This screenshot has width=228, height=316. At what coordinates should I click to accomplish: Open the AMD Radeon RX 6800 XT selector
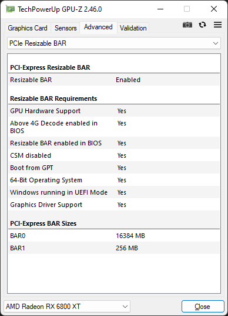coord(67,307)
